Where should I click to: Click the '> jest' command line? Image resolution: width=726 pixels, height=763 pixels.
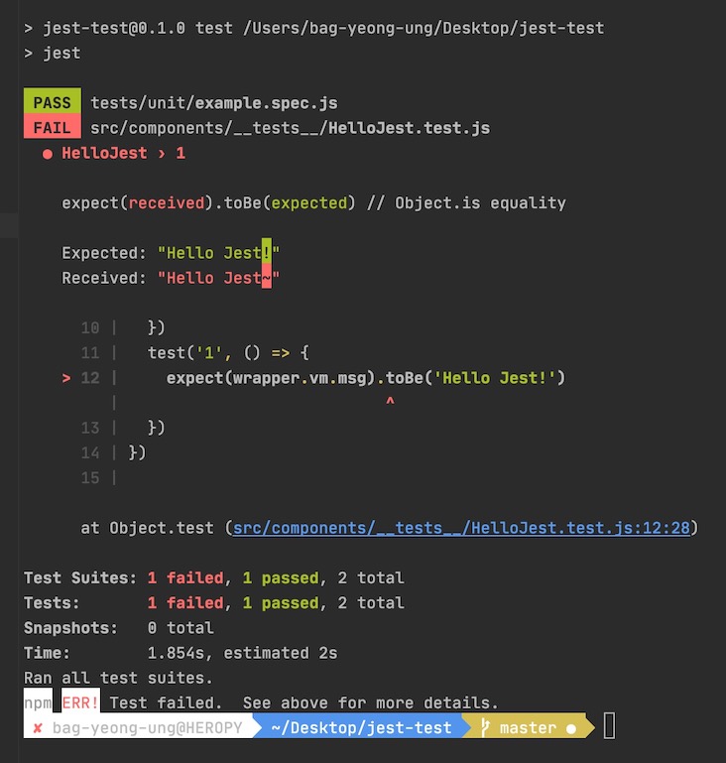[x=52, y=53]
